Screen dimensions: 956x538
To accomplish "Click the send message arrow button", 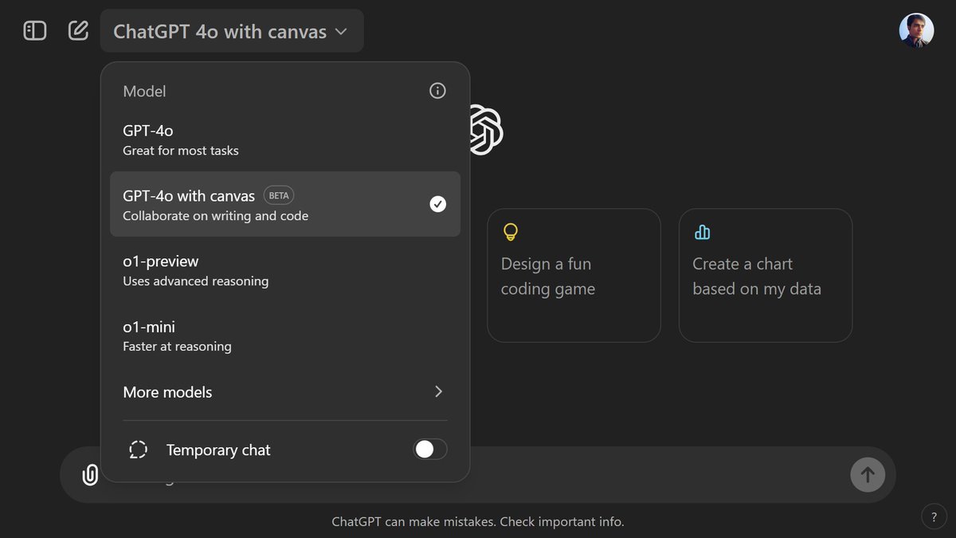I will (x=868, y=475).
